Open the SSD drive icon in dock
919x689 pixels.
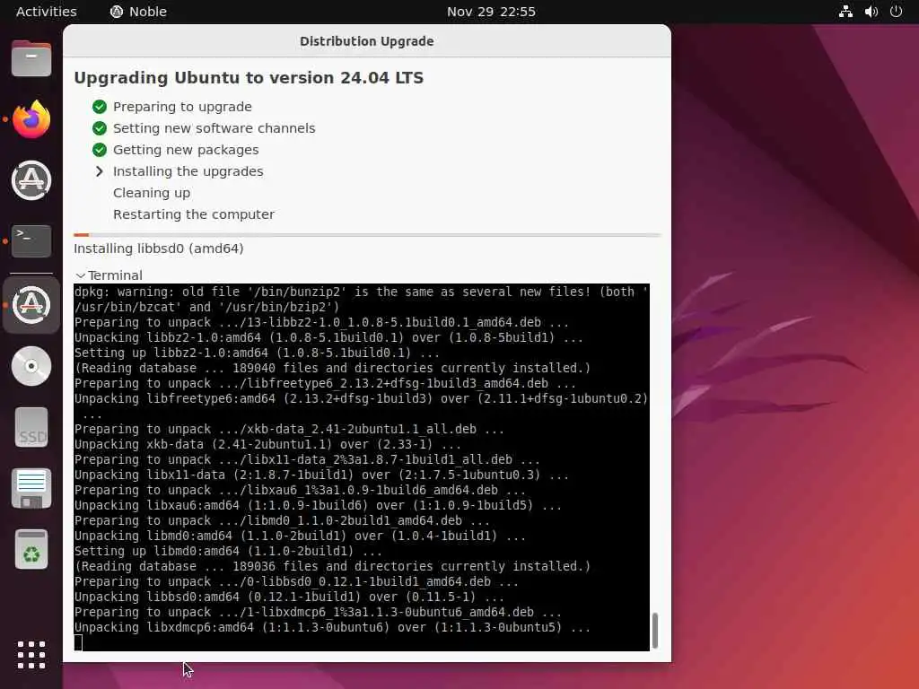coord(31,427)
